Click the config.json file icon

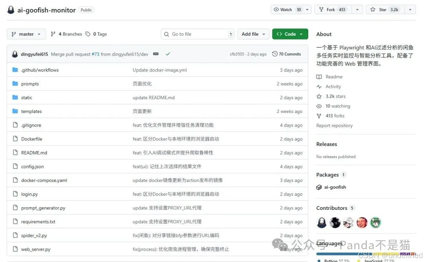click(x=15, y=166)
